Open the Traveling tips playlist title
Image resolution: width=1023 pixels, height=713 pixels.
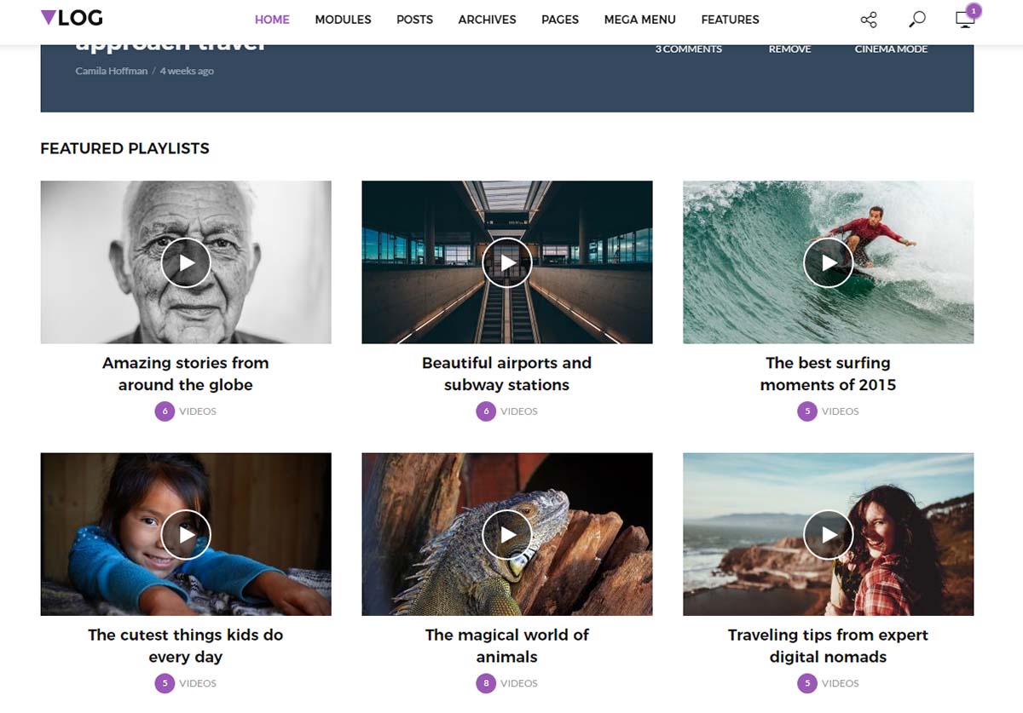pos(828,646)
